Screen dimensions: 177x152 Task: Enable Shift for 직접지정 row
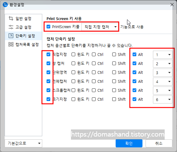[x=114, y=54]
